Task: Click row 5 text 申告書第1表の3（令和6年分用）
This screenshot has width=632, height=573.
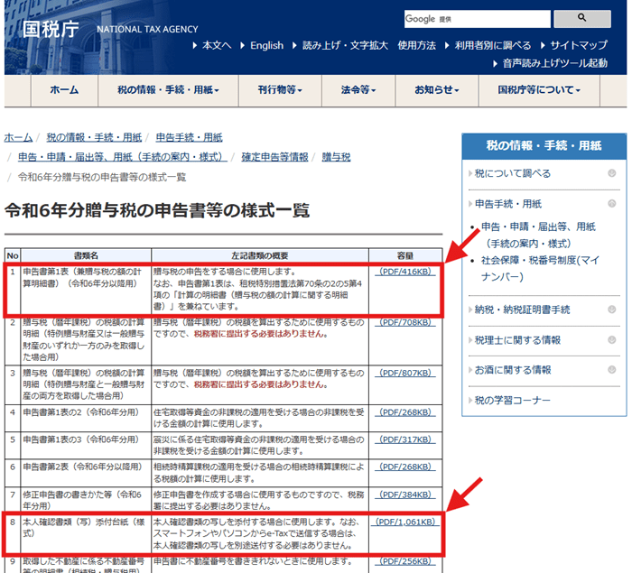Action: coord(80,439)
